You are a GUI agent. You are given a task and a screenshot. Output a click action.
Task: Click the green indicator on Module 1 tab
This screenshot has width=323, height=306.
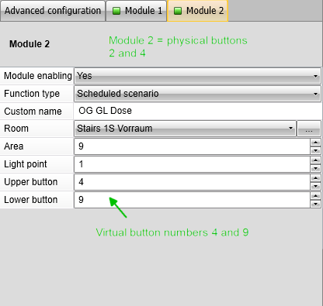116,11
